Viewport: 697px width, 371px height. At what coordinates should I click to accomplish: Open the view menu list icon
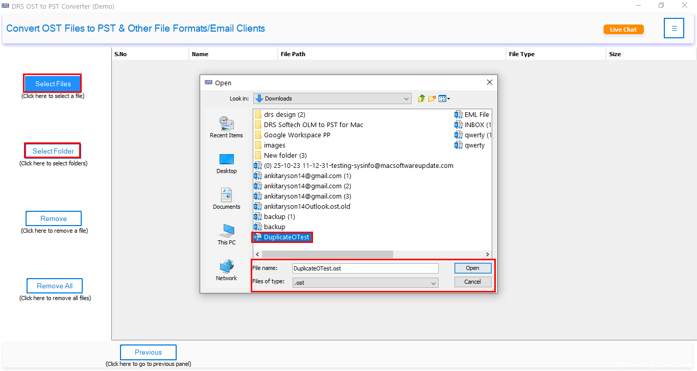[x=444, y=98]
